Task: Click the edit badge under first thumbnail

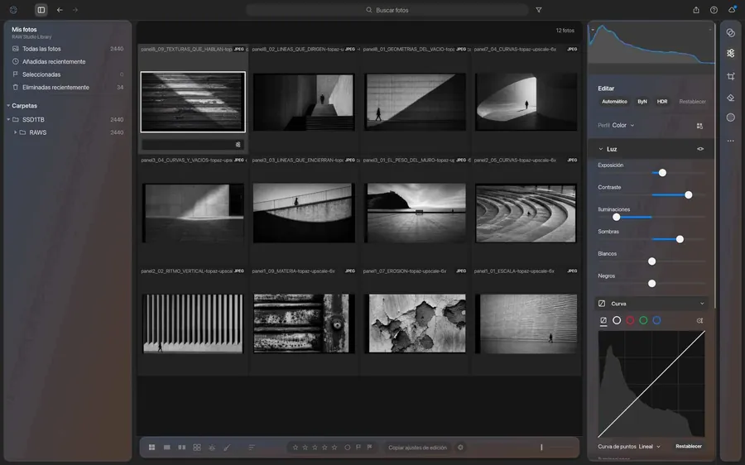Action: point(238,145)
